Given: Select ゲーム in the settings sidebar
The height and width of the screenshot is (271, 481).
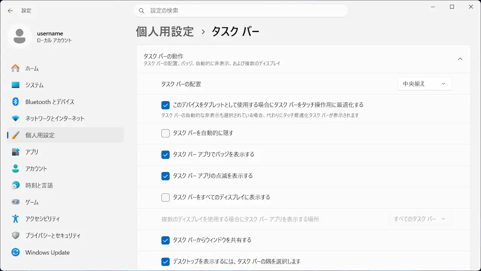Looking at the screenshot, I should (x=32, y=202).
